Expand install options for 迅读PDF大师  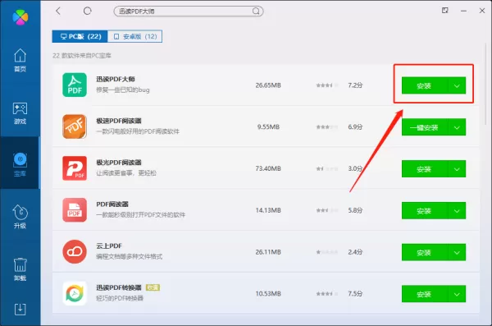tap(457, 85)
